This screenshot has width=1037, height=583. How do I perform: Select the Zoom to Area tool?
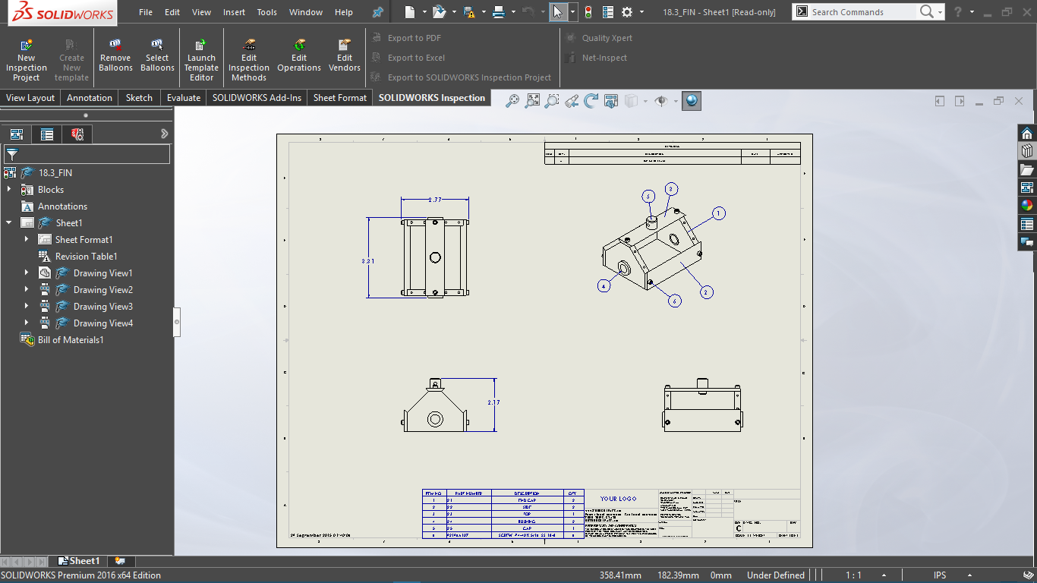pyautogui.click(x=550, y=100)
